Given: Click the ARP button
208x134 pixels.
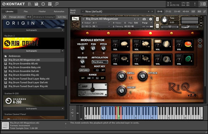Looking at the screenshot, I should tap(84, 87).
